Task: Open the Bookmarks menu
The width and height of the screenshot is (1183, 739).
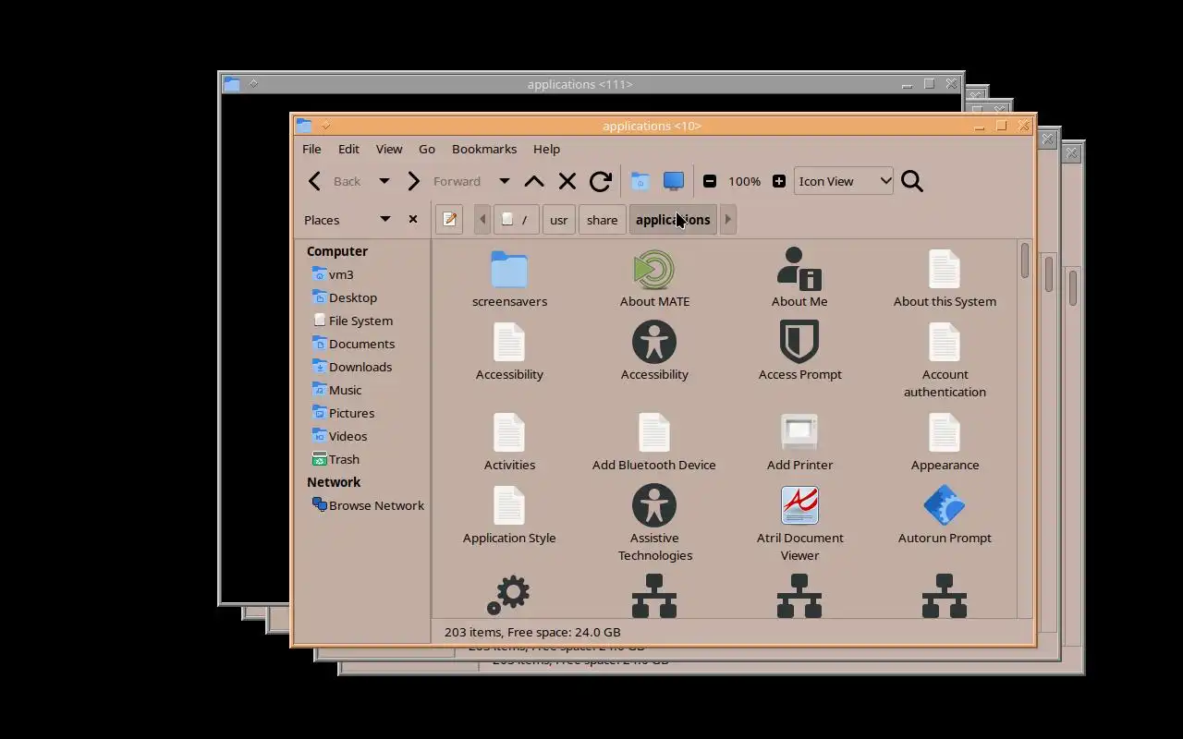Action: [x=484, y=149]
